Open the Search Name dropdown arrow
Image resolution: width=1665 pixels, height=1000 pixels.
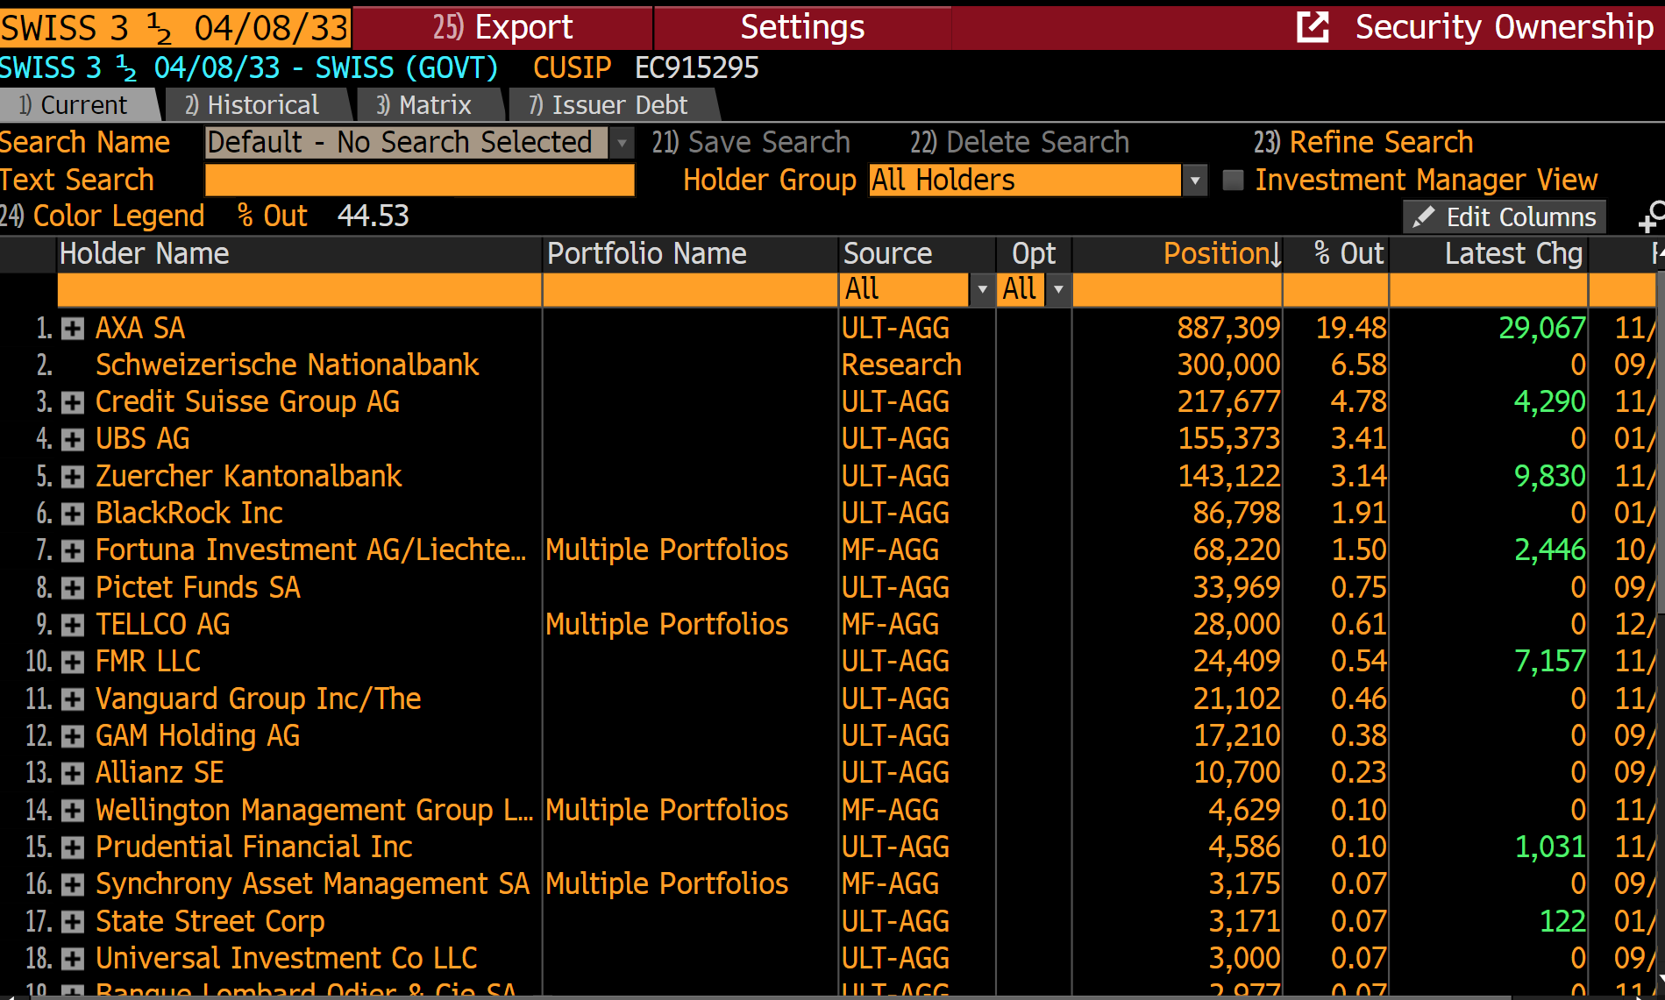coord(622,143)
